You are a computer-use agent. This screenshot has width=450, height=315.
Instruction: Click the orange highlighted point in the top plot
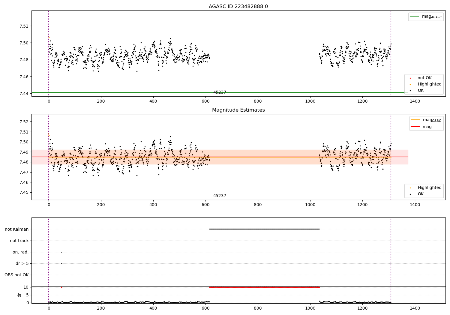point(49,37)
